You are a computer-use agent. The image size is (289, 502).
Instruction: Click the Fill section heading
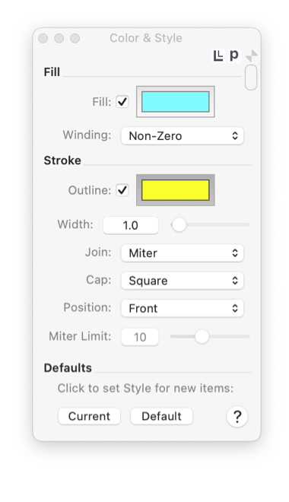[52, 72]
